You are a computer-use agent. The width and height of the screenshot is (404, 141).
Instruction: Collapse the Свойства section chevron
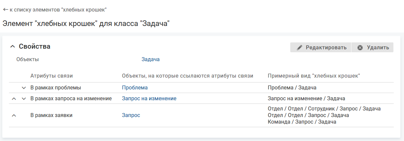click(x=13, y=47)
